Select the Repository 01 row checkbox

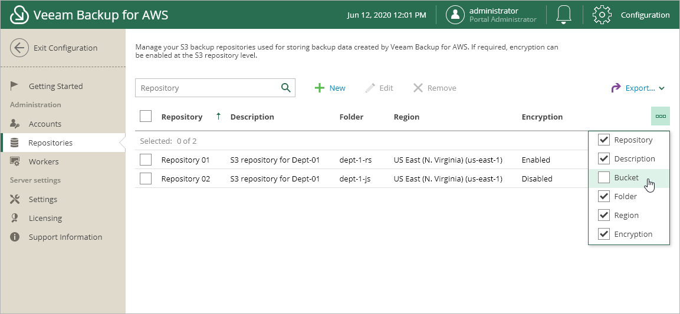146,160
